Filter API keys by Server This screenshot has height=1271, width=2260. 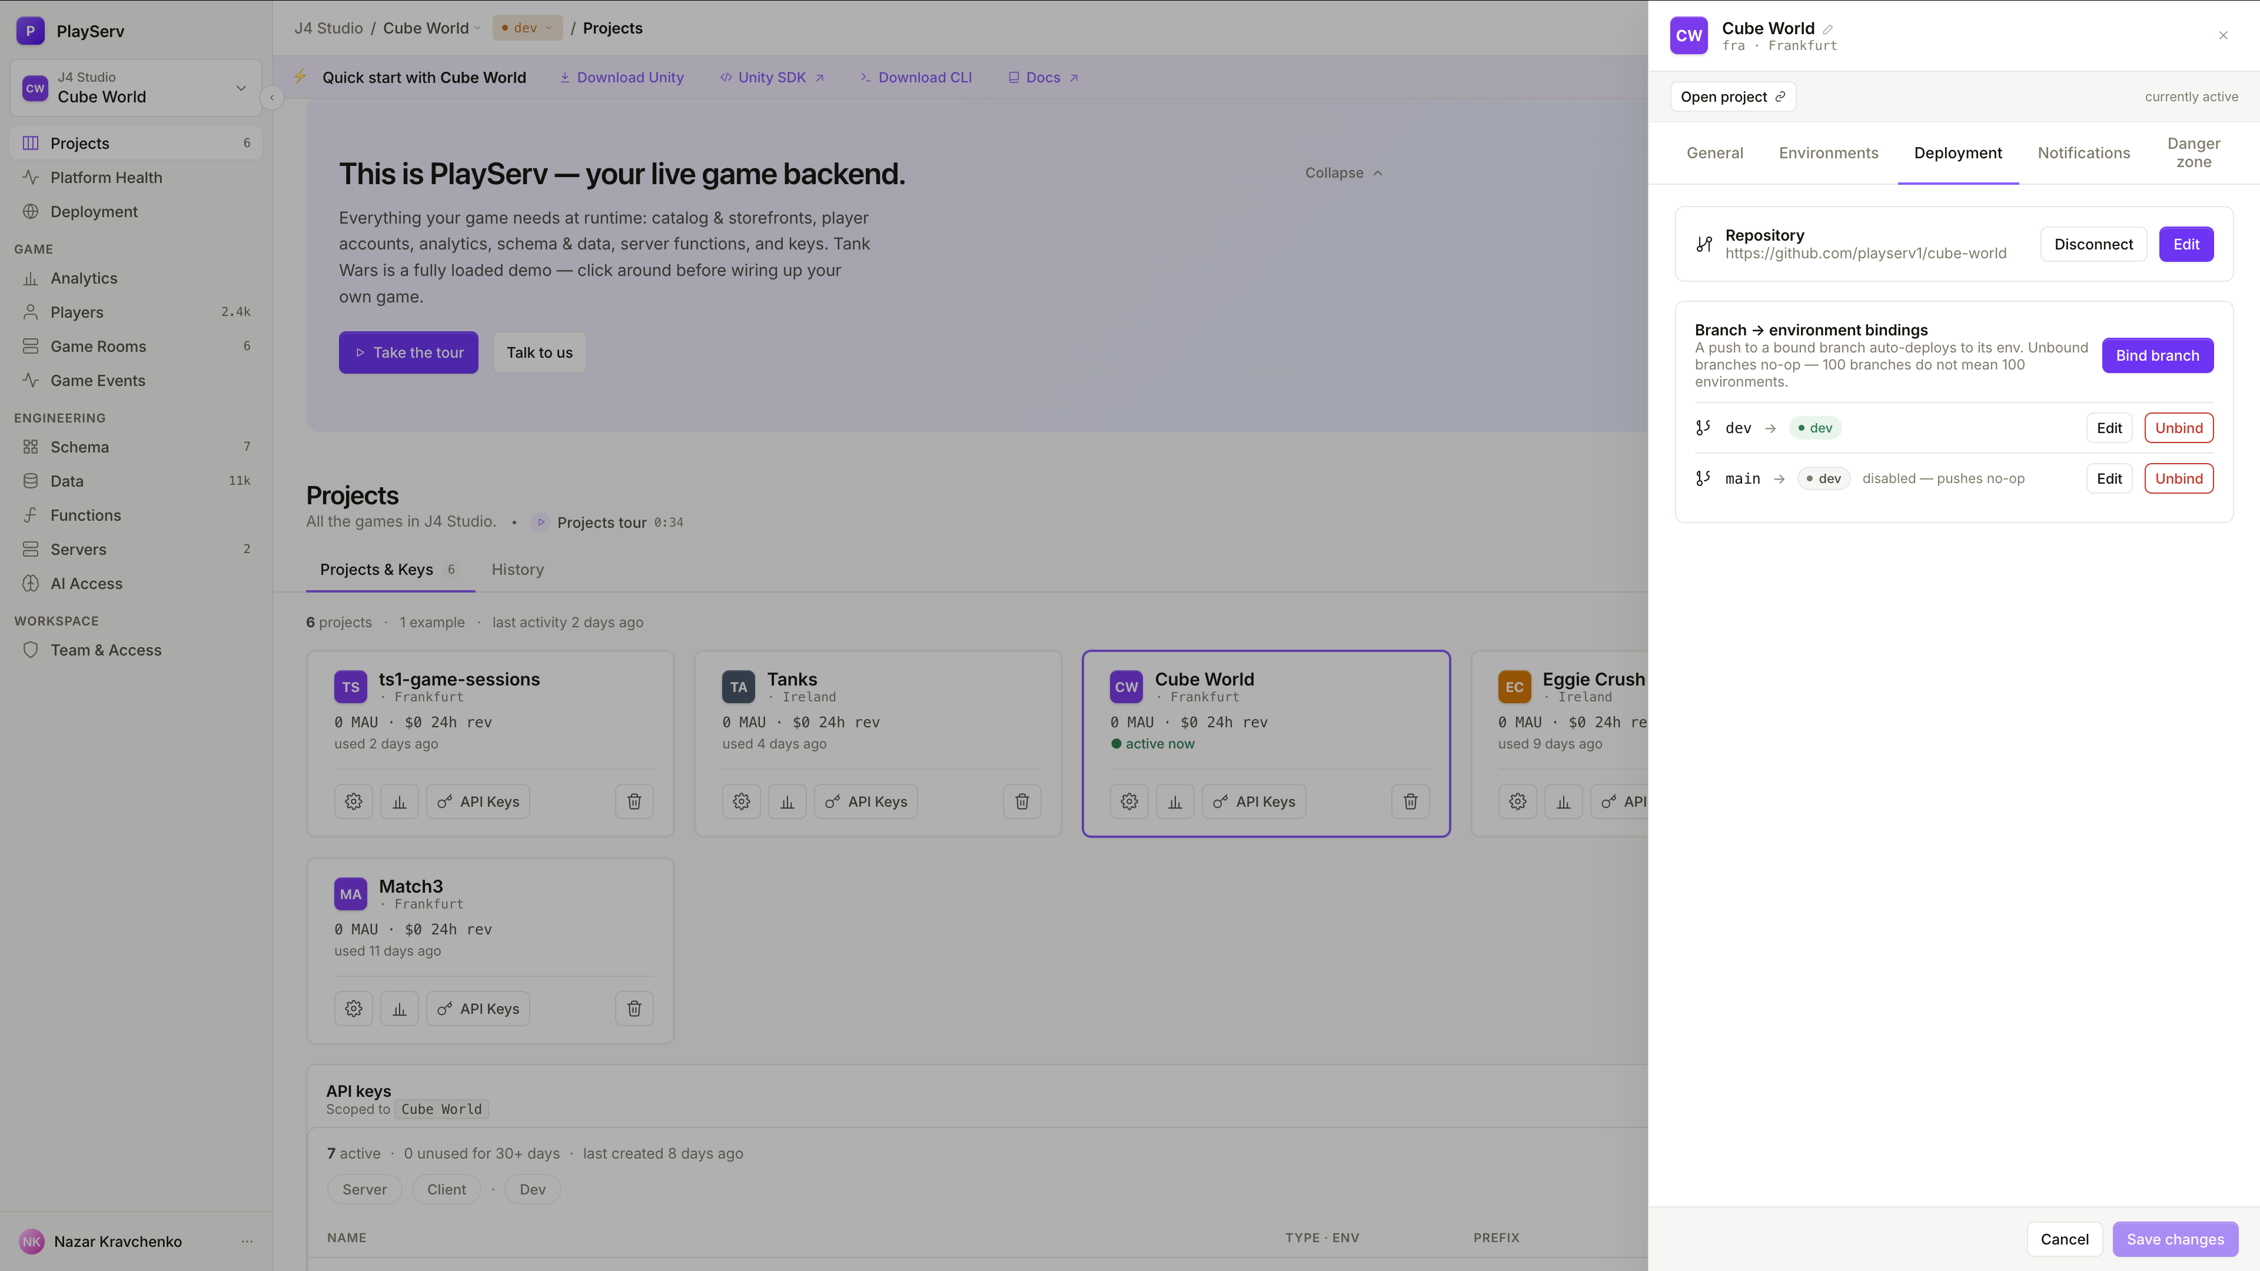(x=364, y=1189)
